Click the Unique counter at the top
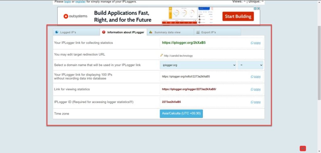Viewport: 321px width, 153px height. (256, 2)
